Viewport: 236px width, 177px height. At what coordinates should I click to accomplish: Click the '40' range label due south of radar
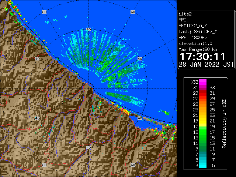click(x=88, y=147)
